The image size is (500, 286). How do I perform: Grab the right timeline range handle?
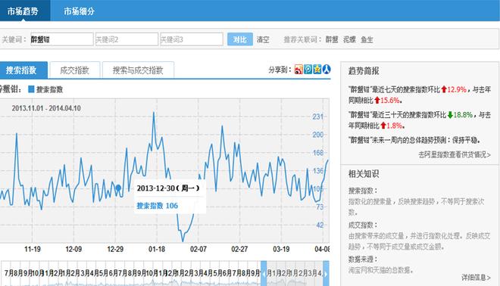pos(326,274)
